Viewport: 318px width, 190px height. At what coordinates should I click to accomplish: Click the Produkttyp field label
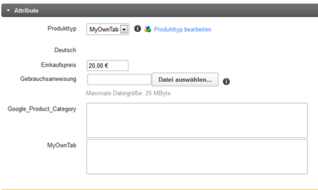62,29
